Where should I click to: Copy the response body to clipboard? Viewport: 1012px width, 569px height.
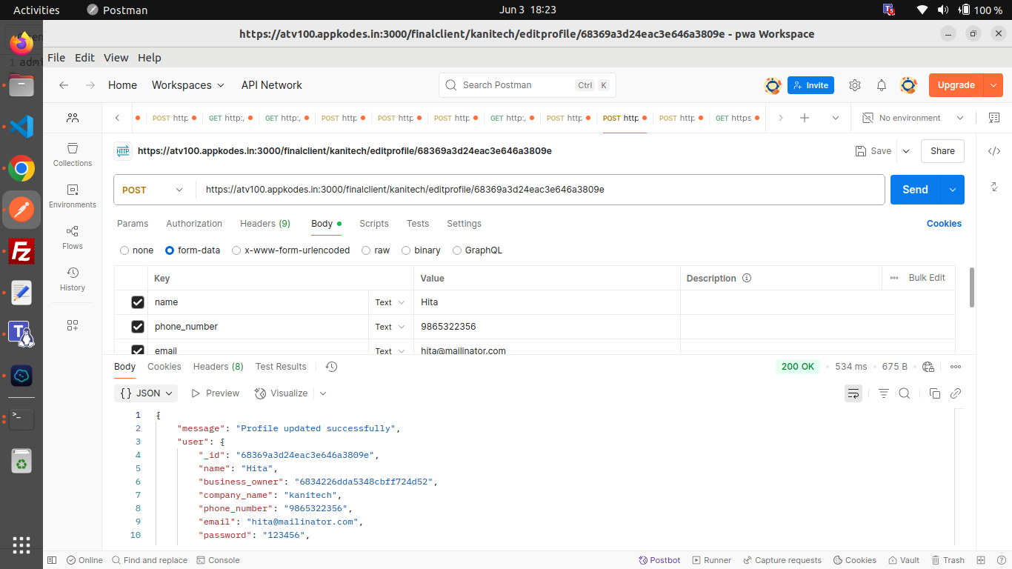click(x=935, y=393)
